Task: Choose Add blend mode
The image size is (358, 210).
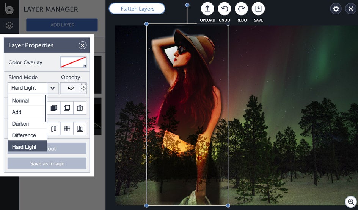Action: coord(27,112)
